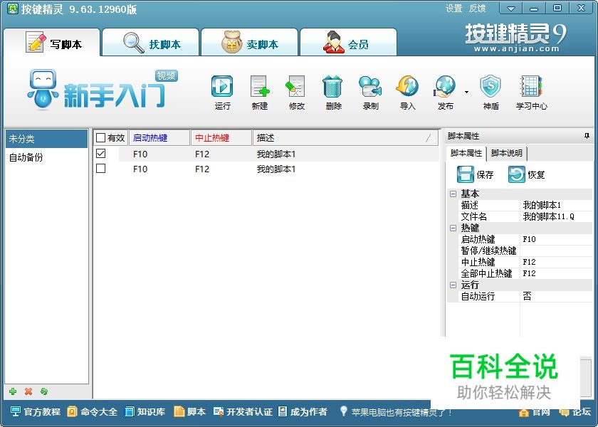Switch to 卖脚本 tab
The image size is (598, 427).
pos(249,43)
